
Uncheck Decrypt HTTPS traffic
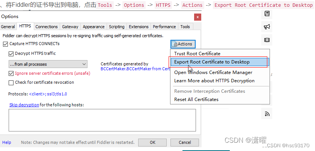(x=11, y=54)
